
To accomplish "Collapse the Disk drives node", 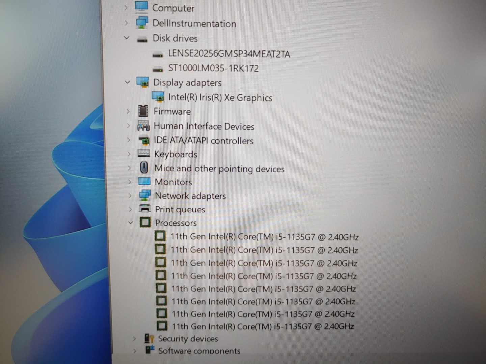I will click(127, 38).
